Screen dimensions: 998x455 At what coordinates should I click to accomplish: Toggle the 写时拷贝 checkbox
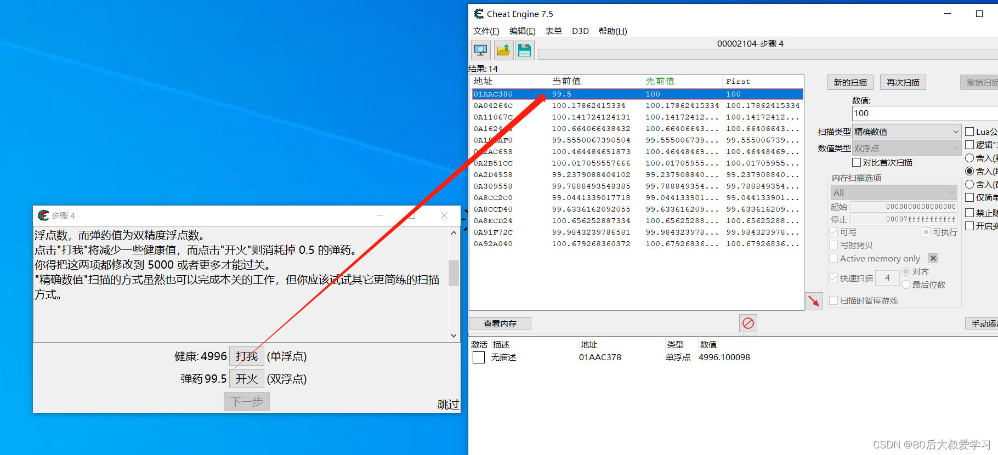point(833,245)
